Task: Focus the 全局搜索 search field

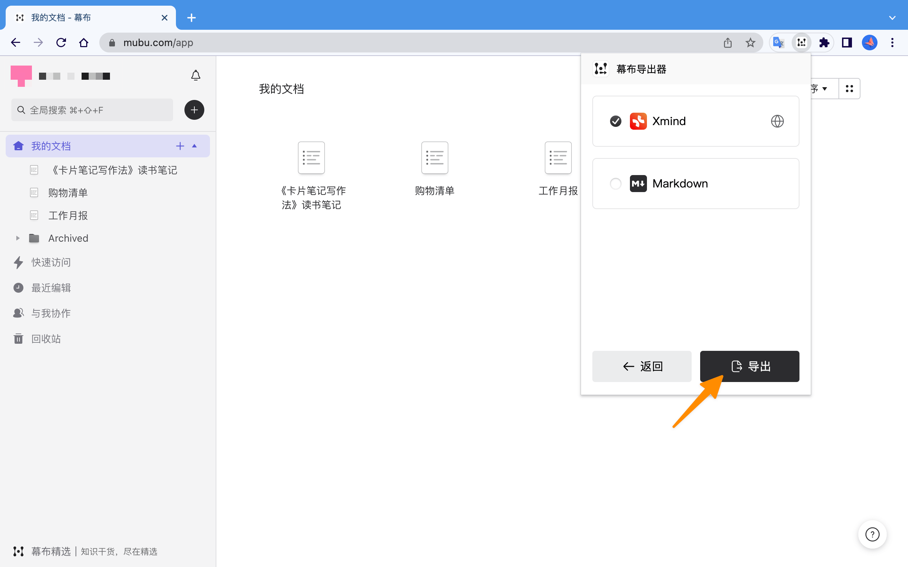Action: tap(92, 110)
